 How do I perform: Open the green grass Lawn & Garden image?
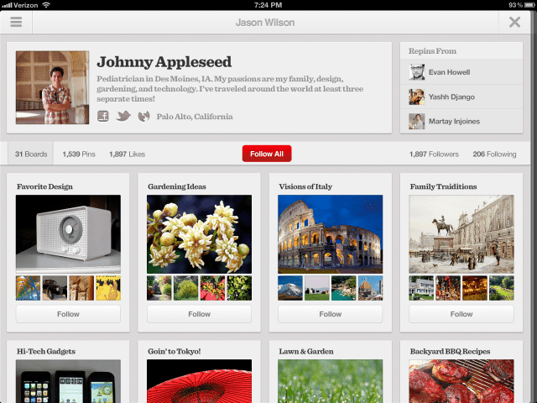click(x=331, y=381)
